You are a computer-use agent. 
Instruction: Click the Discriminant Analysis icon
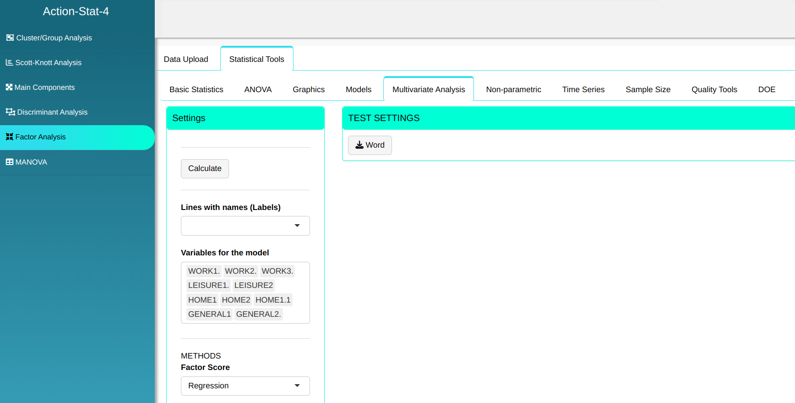click(x=10, y=112)
